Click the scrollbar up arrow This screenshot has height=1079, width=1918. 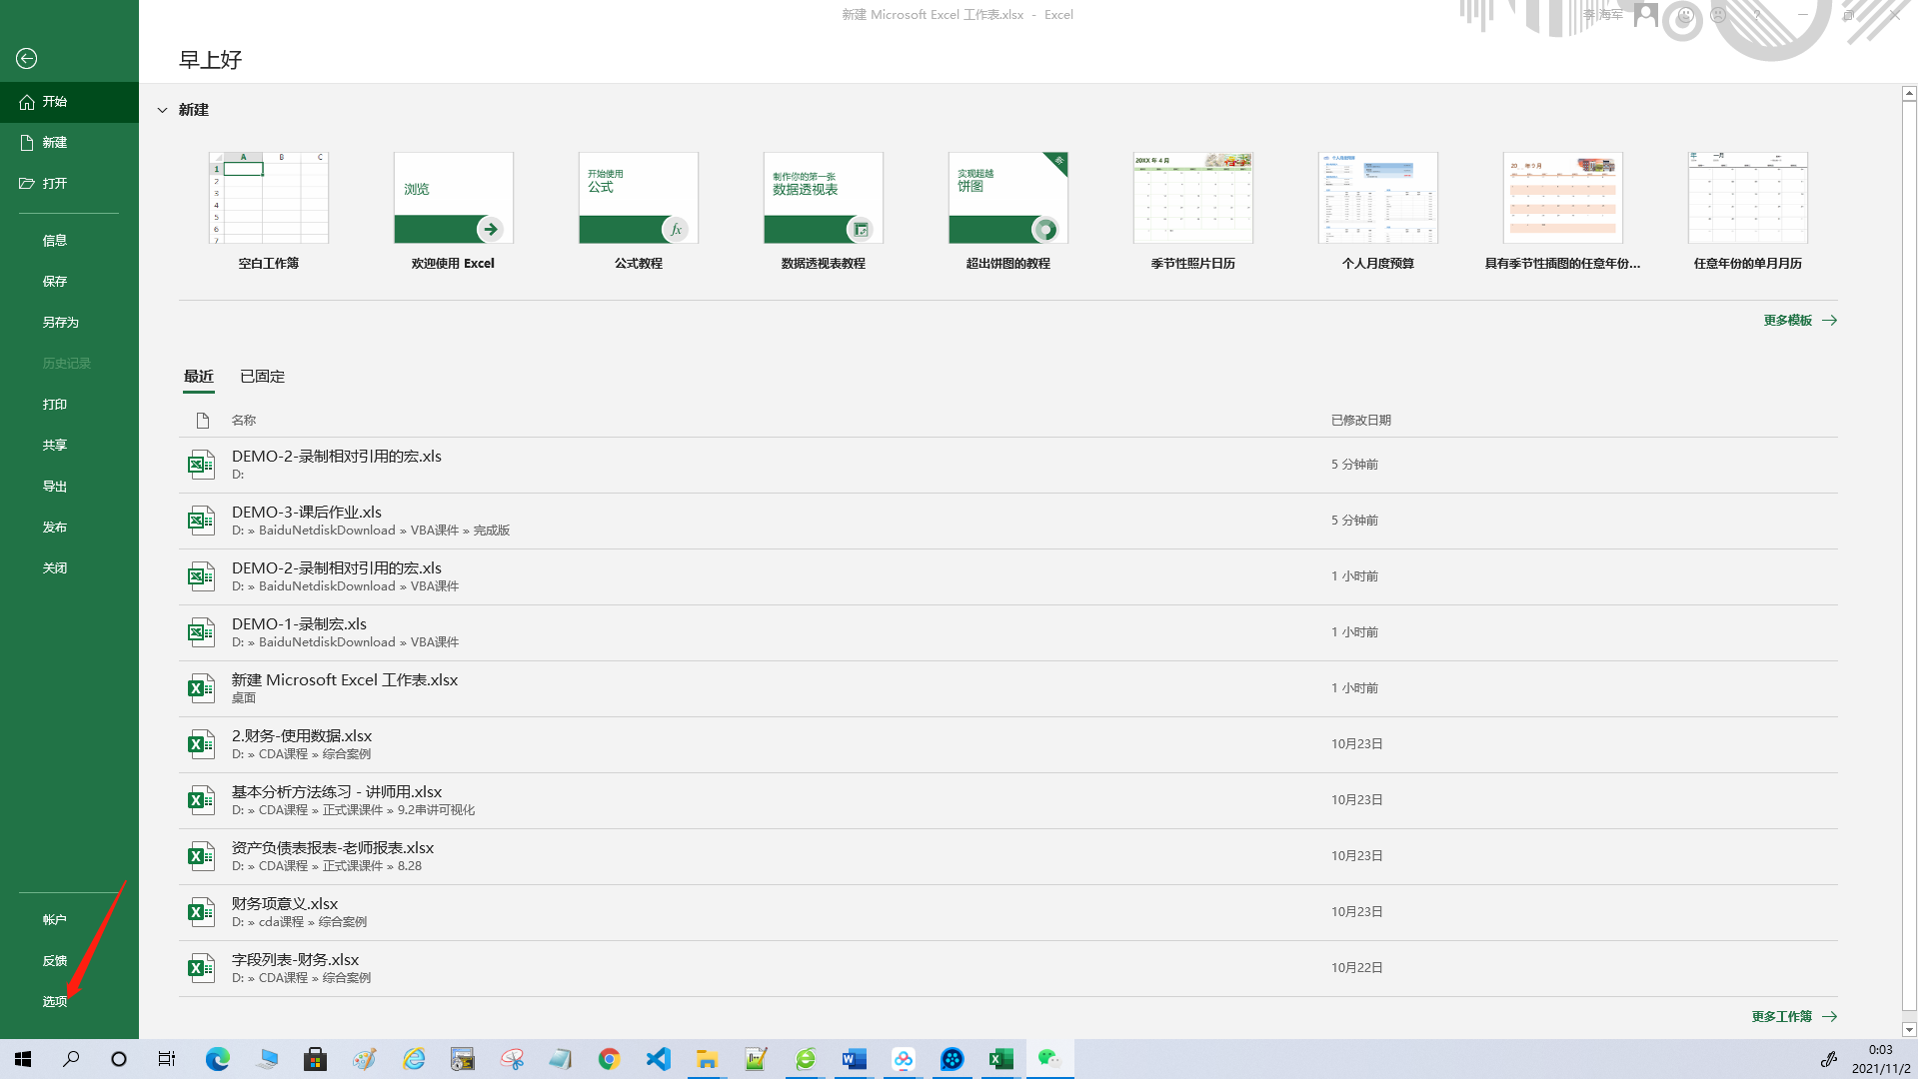[x=1909, y=93]
